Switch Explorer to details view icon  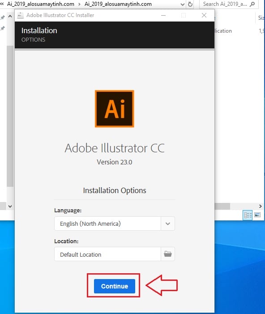tap(248, 215)
